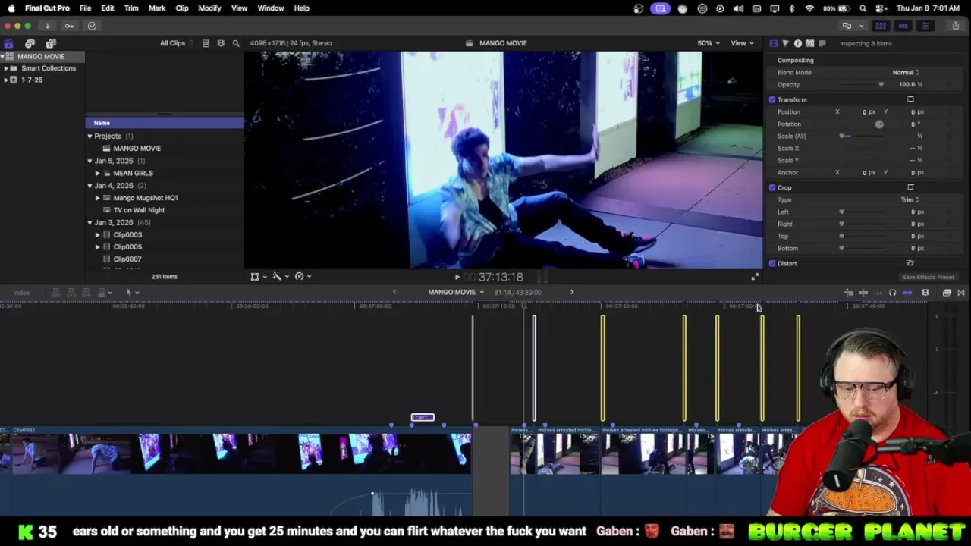Click the Import Media arrow button
This screenshot has width=971, height=546.
tap(47, 26)
